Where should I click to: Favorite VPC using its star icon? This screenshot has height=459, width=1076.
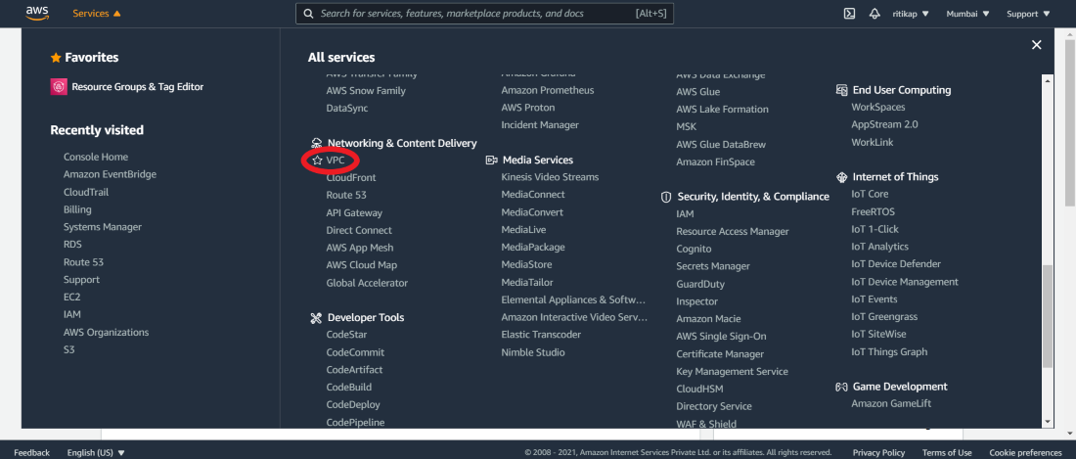pyautogui.click(x=316, y=160)
